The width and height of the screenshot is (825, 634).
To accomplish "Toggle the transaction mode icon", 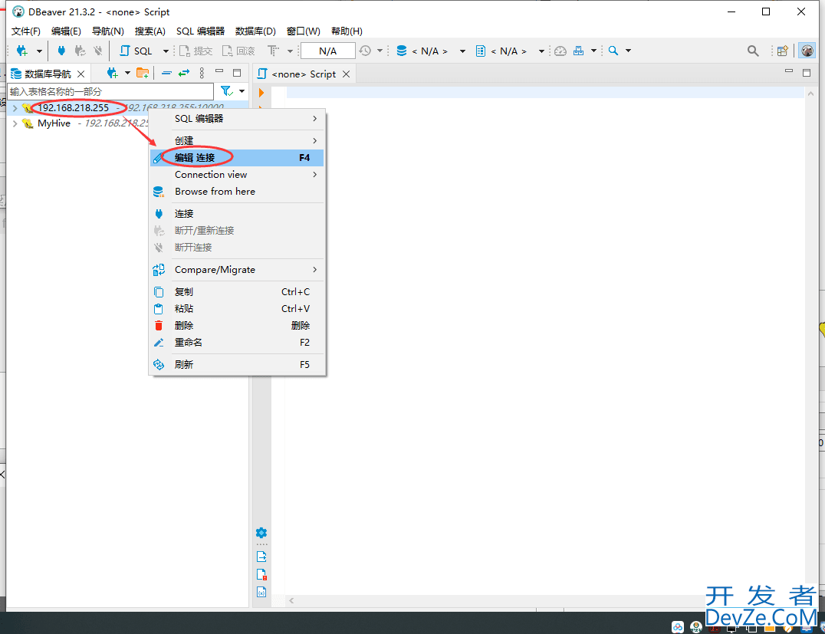I will [x=272, y=51].
